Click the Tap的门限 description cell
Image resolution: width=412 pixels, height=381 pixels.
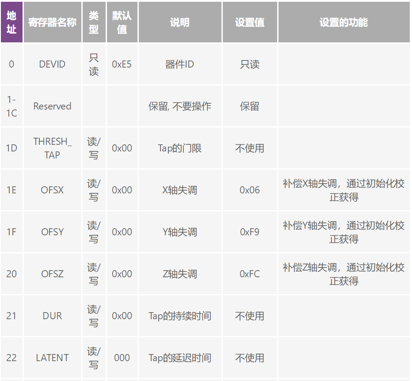pyautogui.click(x=179, y=148)
